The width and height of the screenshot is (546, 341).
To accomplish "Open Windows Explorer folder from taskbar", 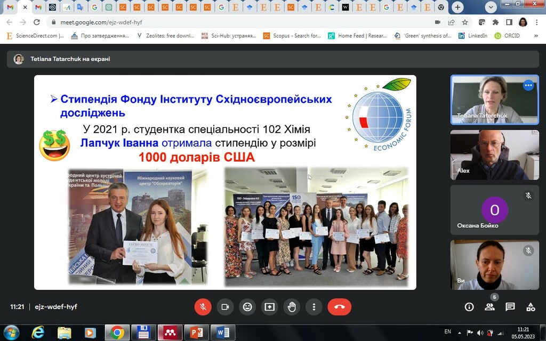I will click(65, 332).
